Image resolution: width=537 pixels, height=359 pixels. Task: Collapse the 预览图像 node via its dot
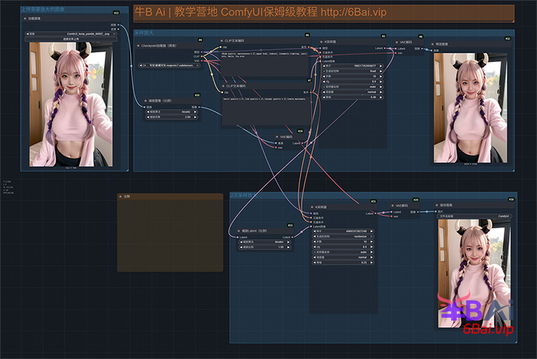pyautogui.click(x=433, y=44)
